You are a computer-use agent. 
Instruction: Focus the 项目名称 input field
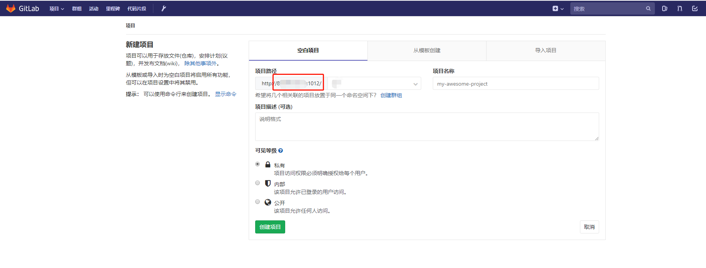(x=516, y=83)
